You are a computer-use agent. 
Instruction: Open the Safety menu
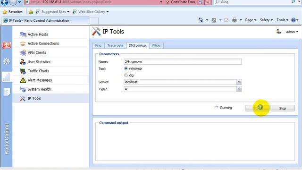[x=266, y=20]
